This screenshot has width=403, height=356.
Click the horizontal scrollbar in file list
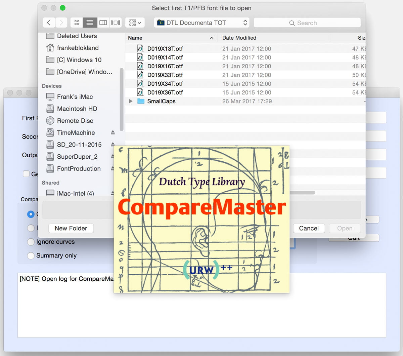(302, 193)
